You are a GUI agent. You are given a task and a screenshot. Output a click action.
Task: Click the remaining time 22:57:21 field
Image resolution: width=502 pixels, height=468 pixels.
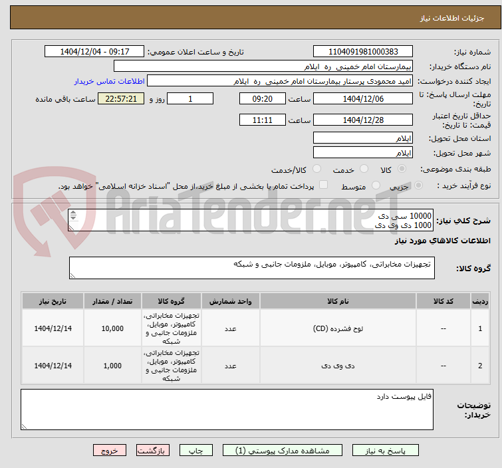coord(121,98)
